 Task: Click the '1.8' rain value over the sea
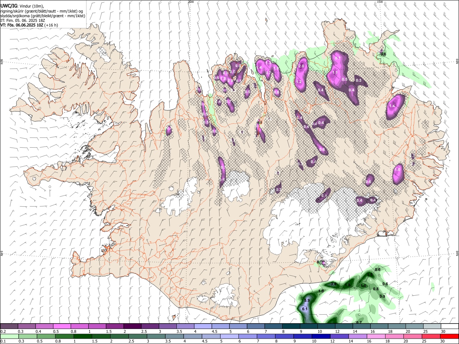click(347, 285)
